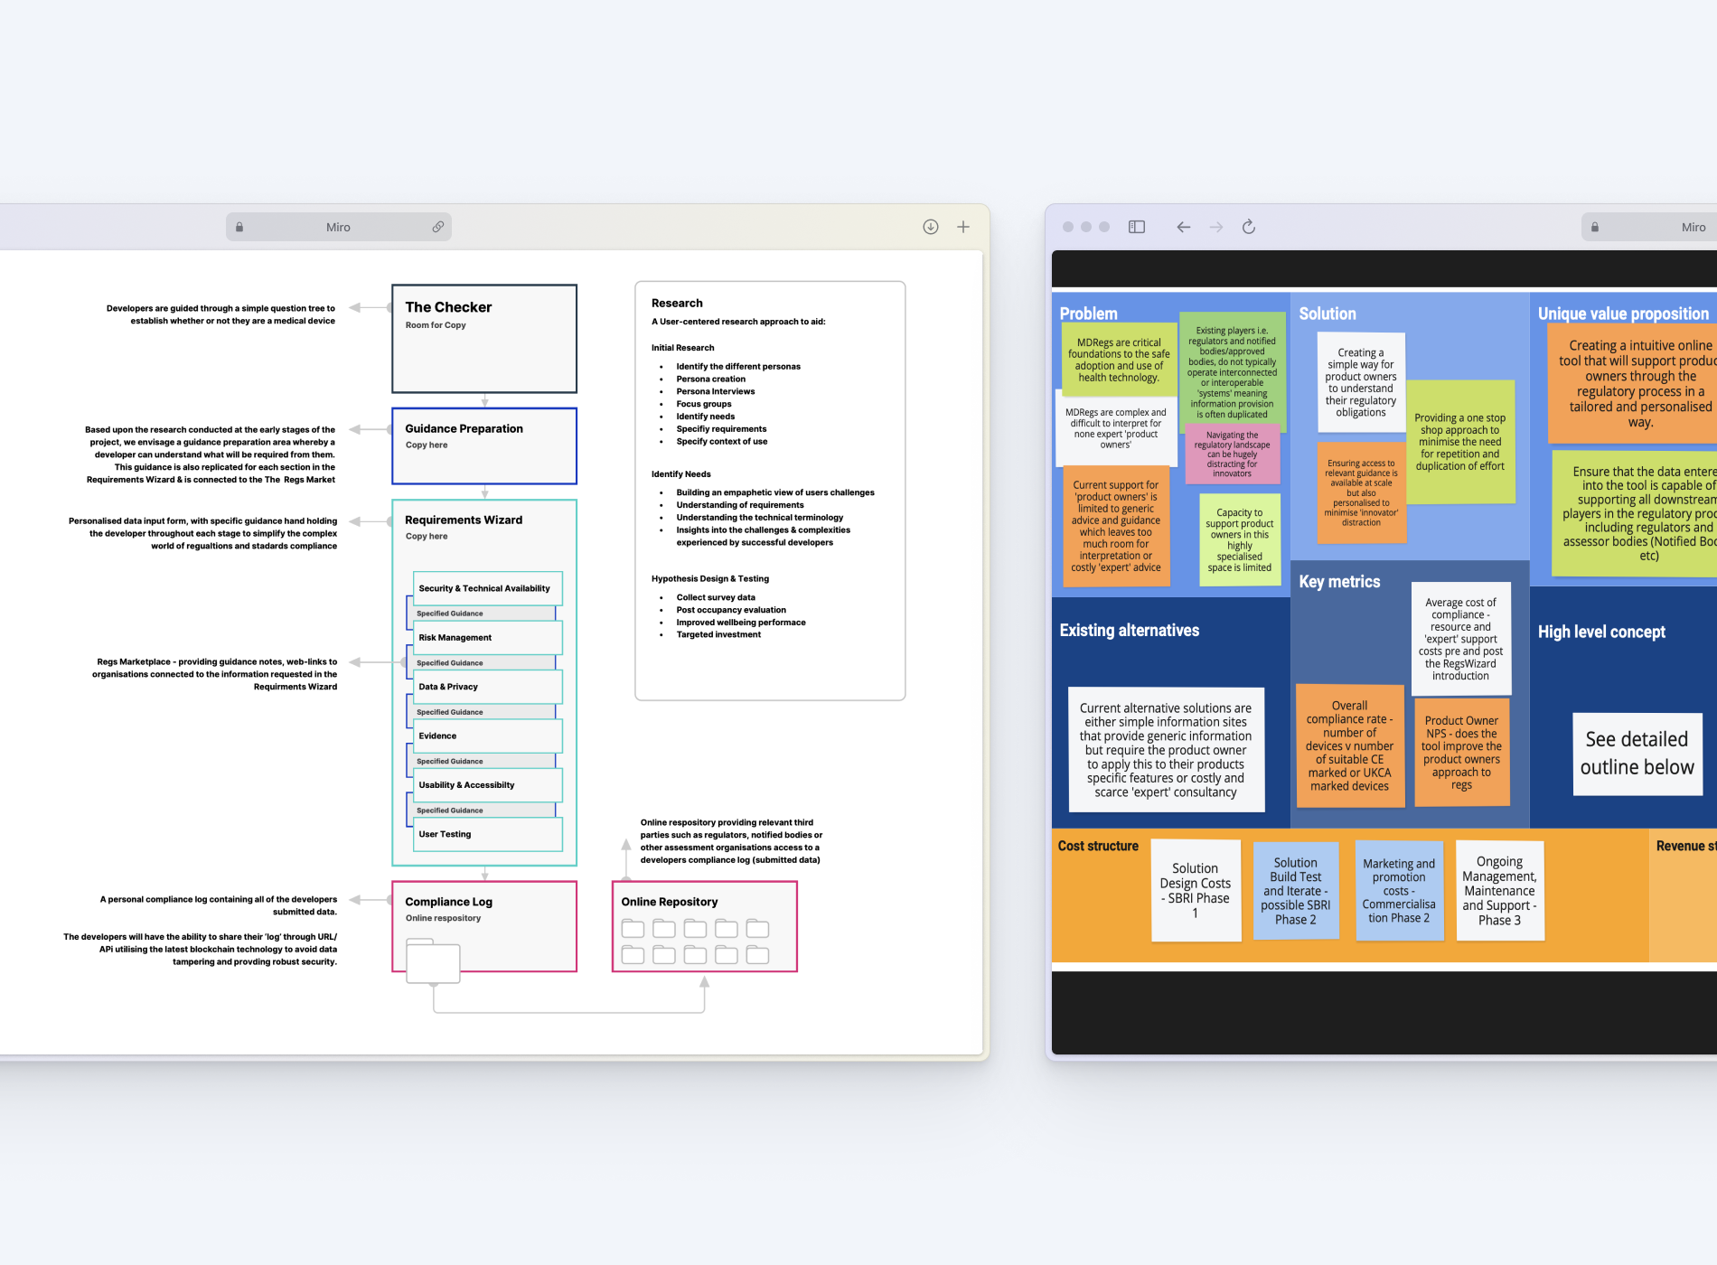Add a new tab with plus icon
The height and width of the screenshot is (1265, 1717).
pos(963,227)
